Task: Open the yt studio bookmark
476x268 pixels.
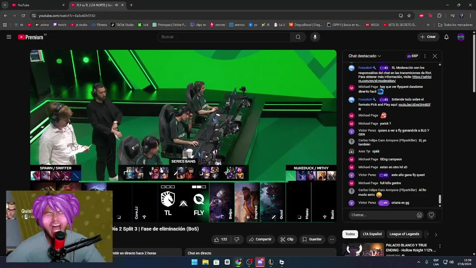Action: (x=78, y=25)
